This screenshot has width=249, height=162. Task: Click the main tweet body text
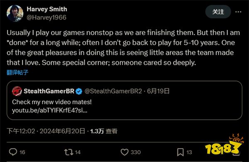click(123, 47)
